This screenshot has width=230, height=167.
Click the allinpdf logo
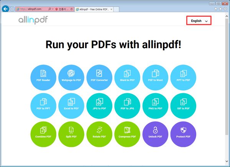(33, 20)
